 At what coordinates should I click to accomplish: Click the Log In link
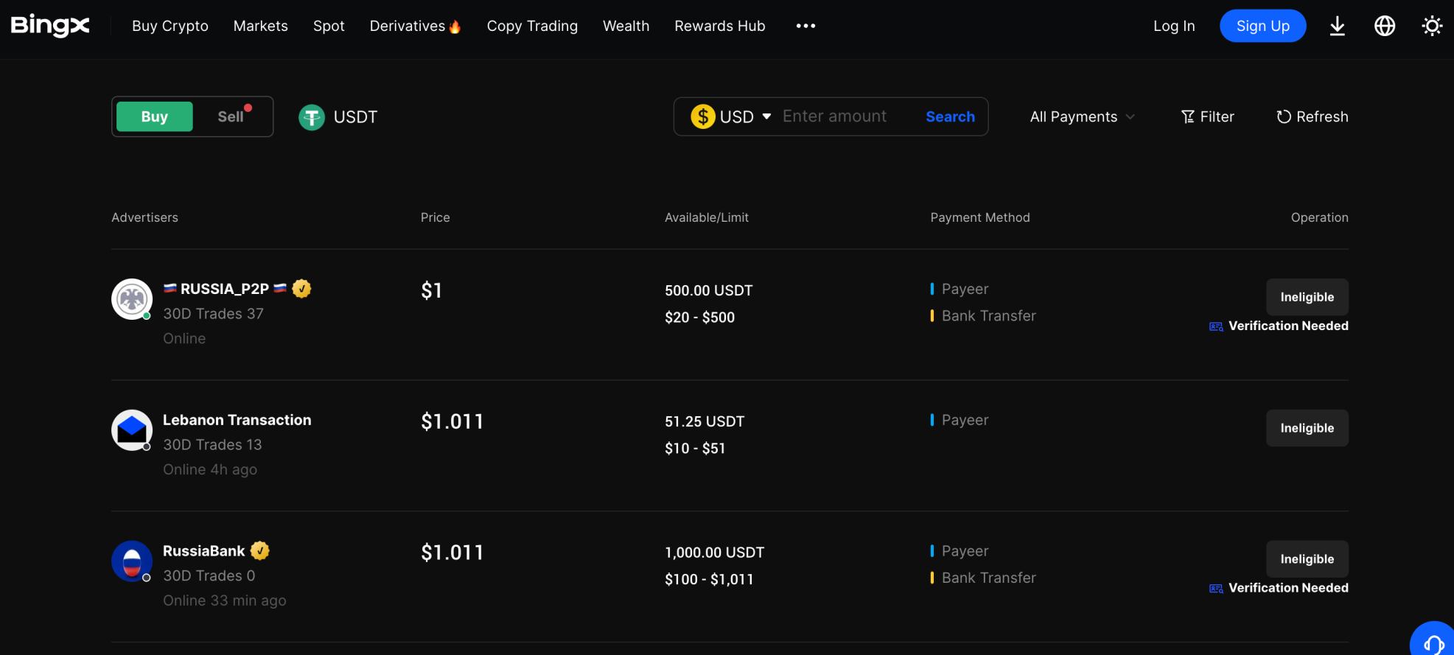pos(1174,26)
